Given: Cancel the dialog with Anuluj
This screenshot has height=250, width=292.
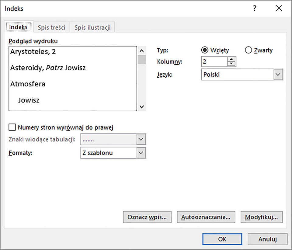Looking at the screenshot, I should [267, 239].
